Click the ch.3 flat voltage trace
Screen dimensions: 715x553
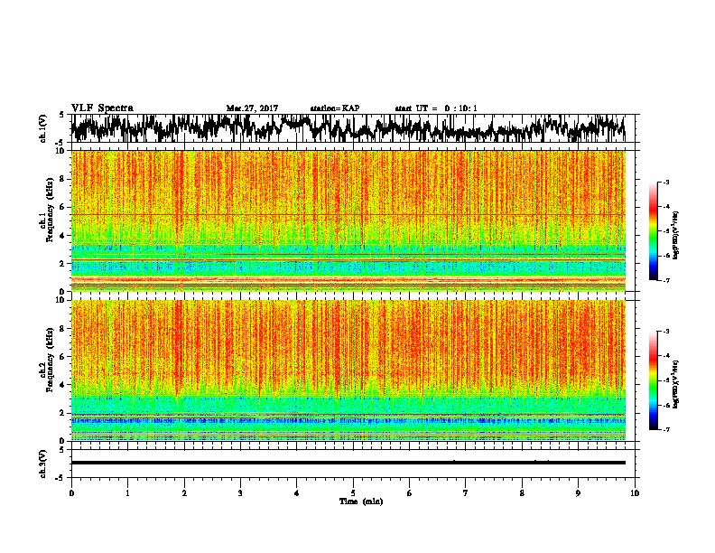(x=348, y=463)
